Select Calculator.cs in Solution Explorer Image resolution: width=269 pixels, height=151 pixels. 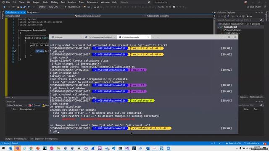[232, 33]
